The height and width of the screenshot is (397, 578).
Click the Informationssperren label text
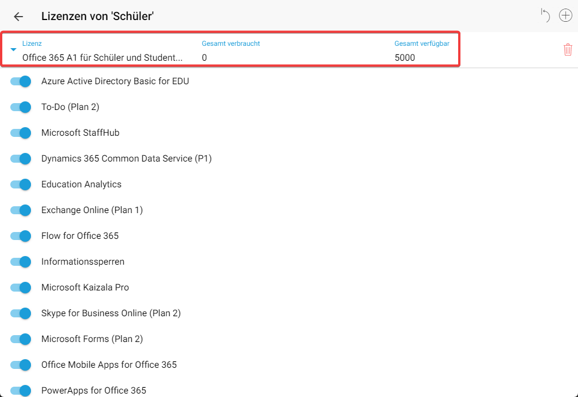click(83, 261)
